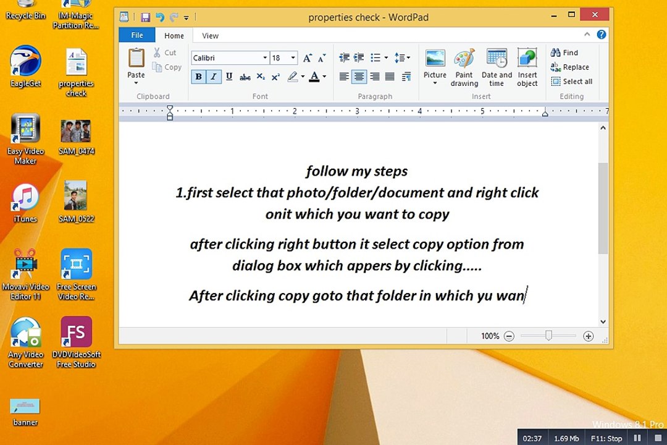Click vertical scrollbar down arrow
667x445 pixels.
(x=603, y=322)
